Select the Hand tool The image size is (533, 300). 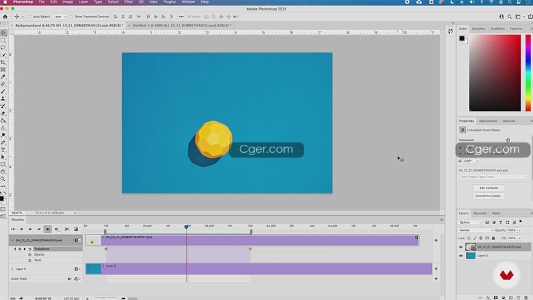[x=4, y=172]
